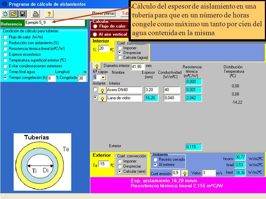Image resolution: width=266 pixels, height=199 pixels.
Task: Select the Espesor económico radio button
Action: click(x=5, y=54)
